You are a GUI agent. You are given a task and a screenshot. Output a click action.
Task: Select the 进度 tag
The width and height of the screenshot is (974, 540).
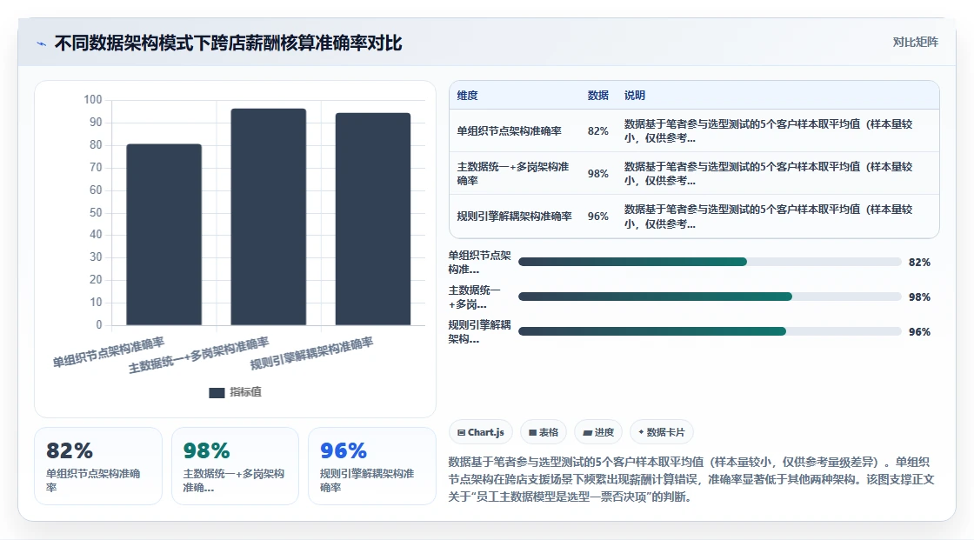click(598, 432)
